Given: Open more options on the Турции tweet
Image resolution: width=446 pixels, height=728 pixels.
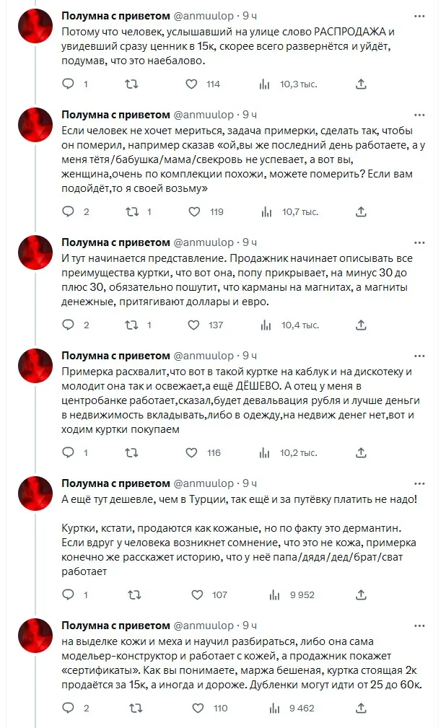Looking at the screenshot, I should click(x=419, y=483).
